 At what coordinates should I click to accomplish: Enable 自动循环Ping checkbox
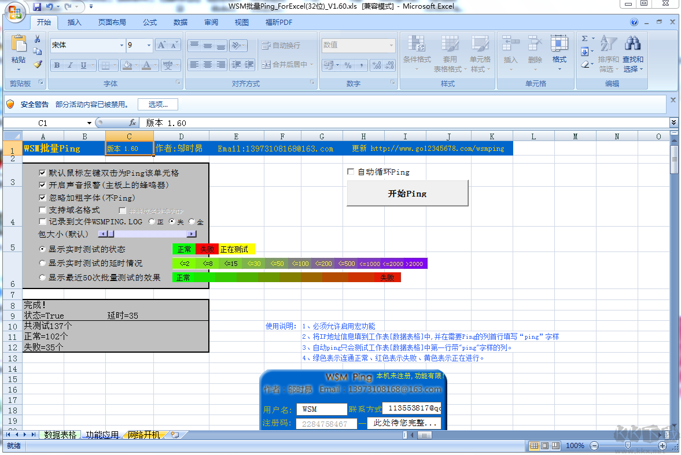tap(350, 172)
